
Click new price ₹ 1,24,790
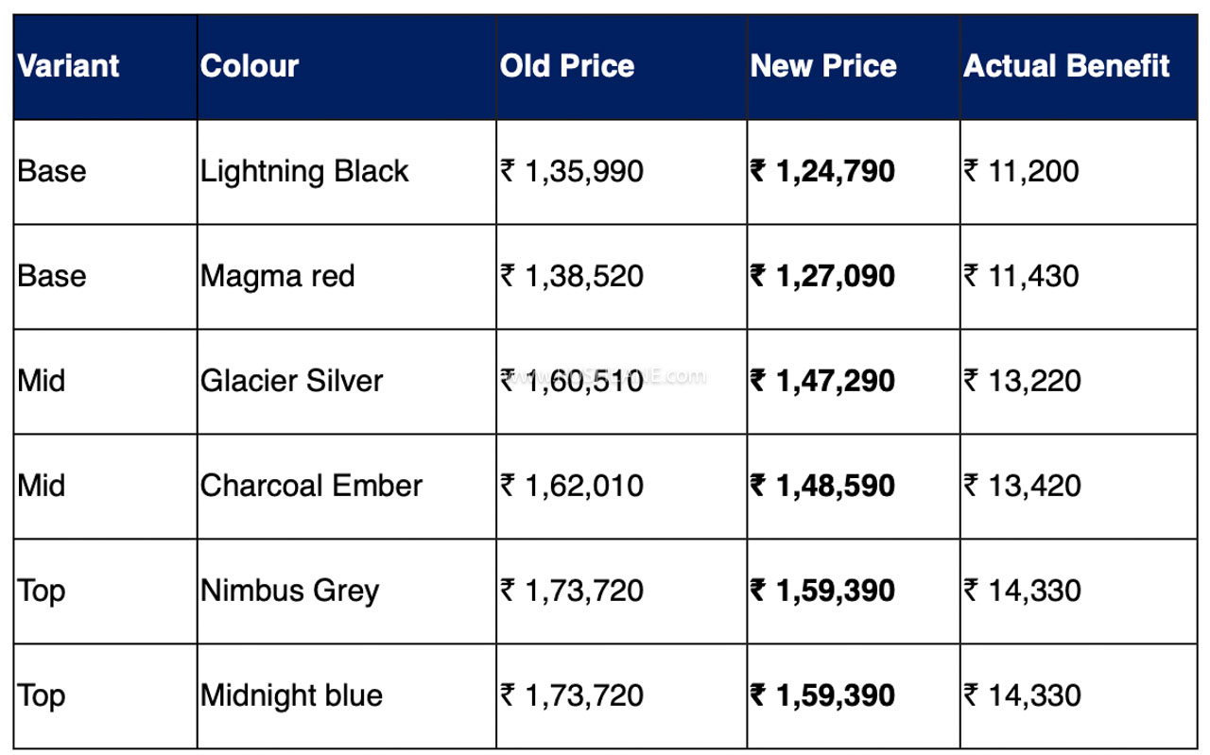[x=822, y=171]
